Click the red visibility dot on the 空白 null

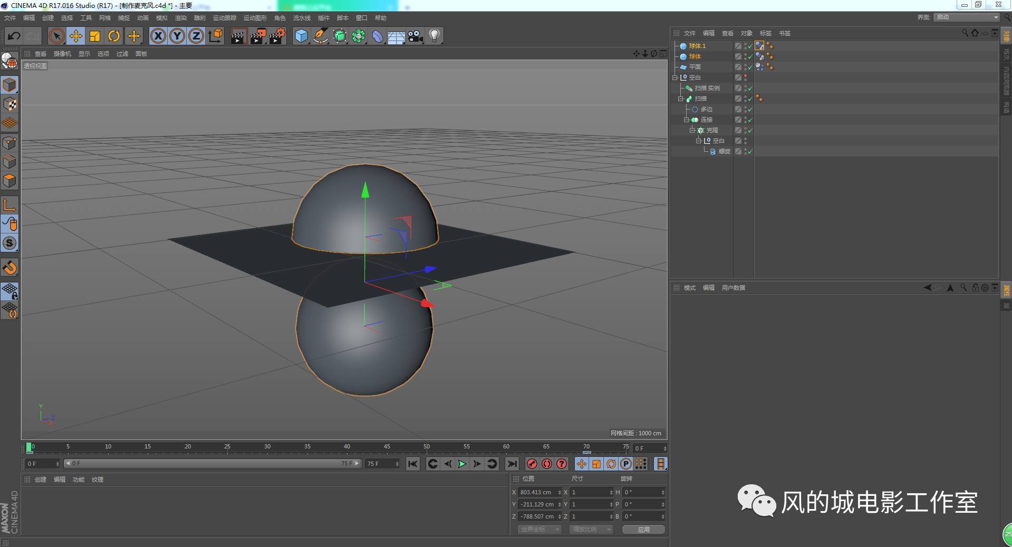745,75
